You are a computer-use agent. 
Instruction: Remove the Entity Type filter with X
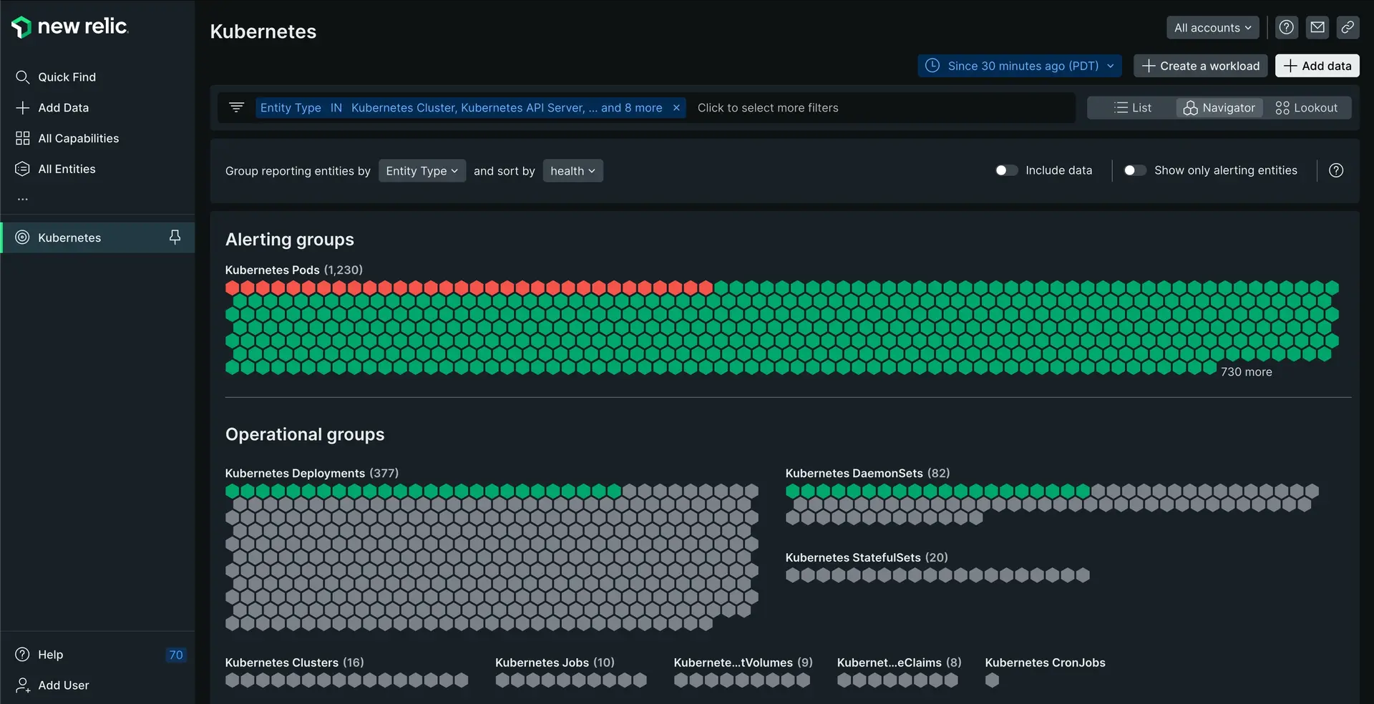tap(676, 108)
